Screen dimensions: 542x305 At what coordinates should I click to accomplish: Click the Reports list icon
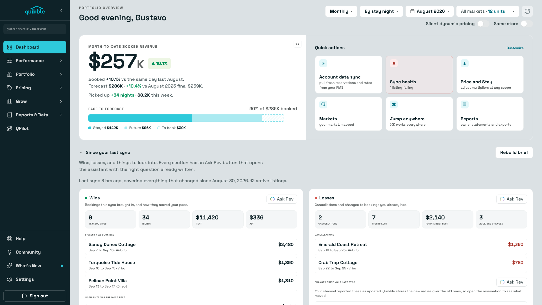click(465, 104)
